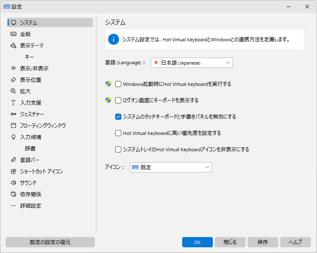Click the paint bucket icon for 表示テーマ
The width and height of the screenshot is (317, 253).
13,45
